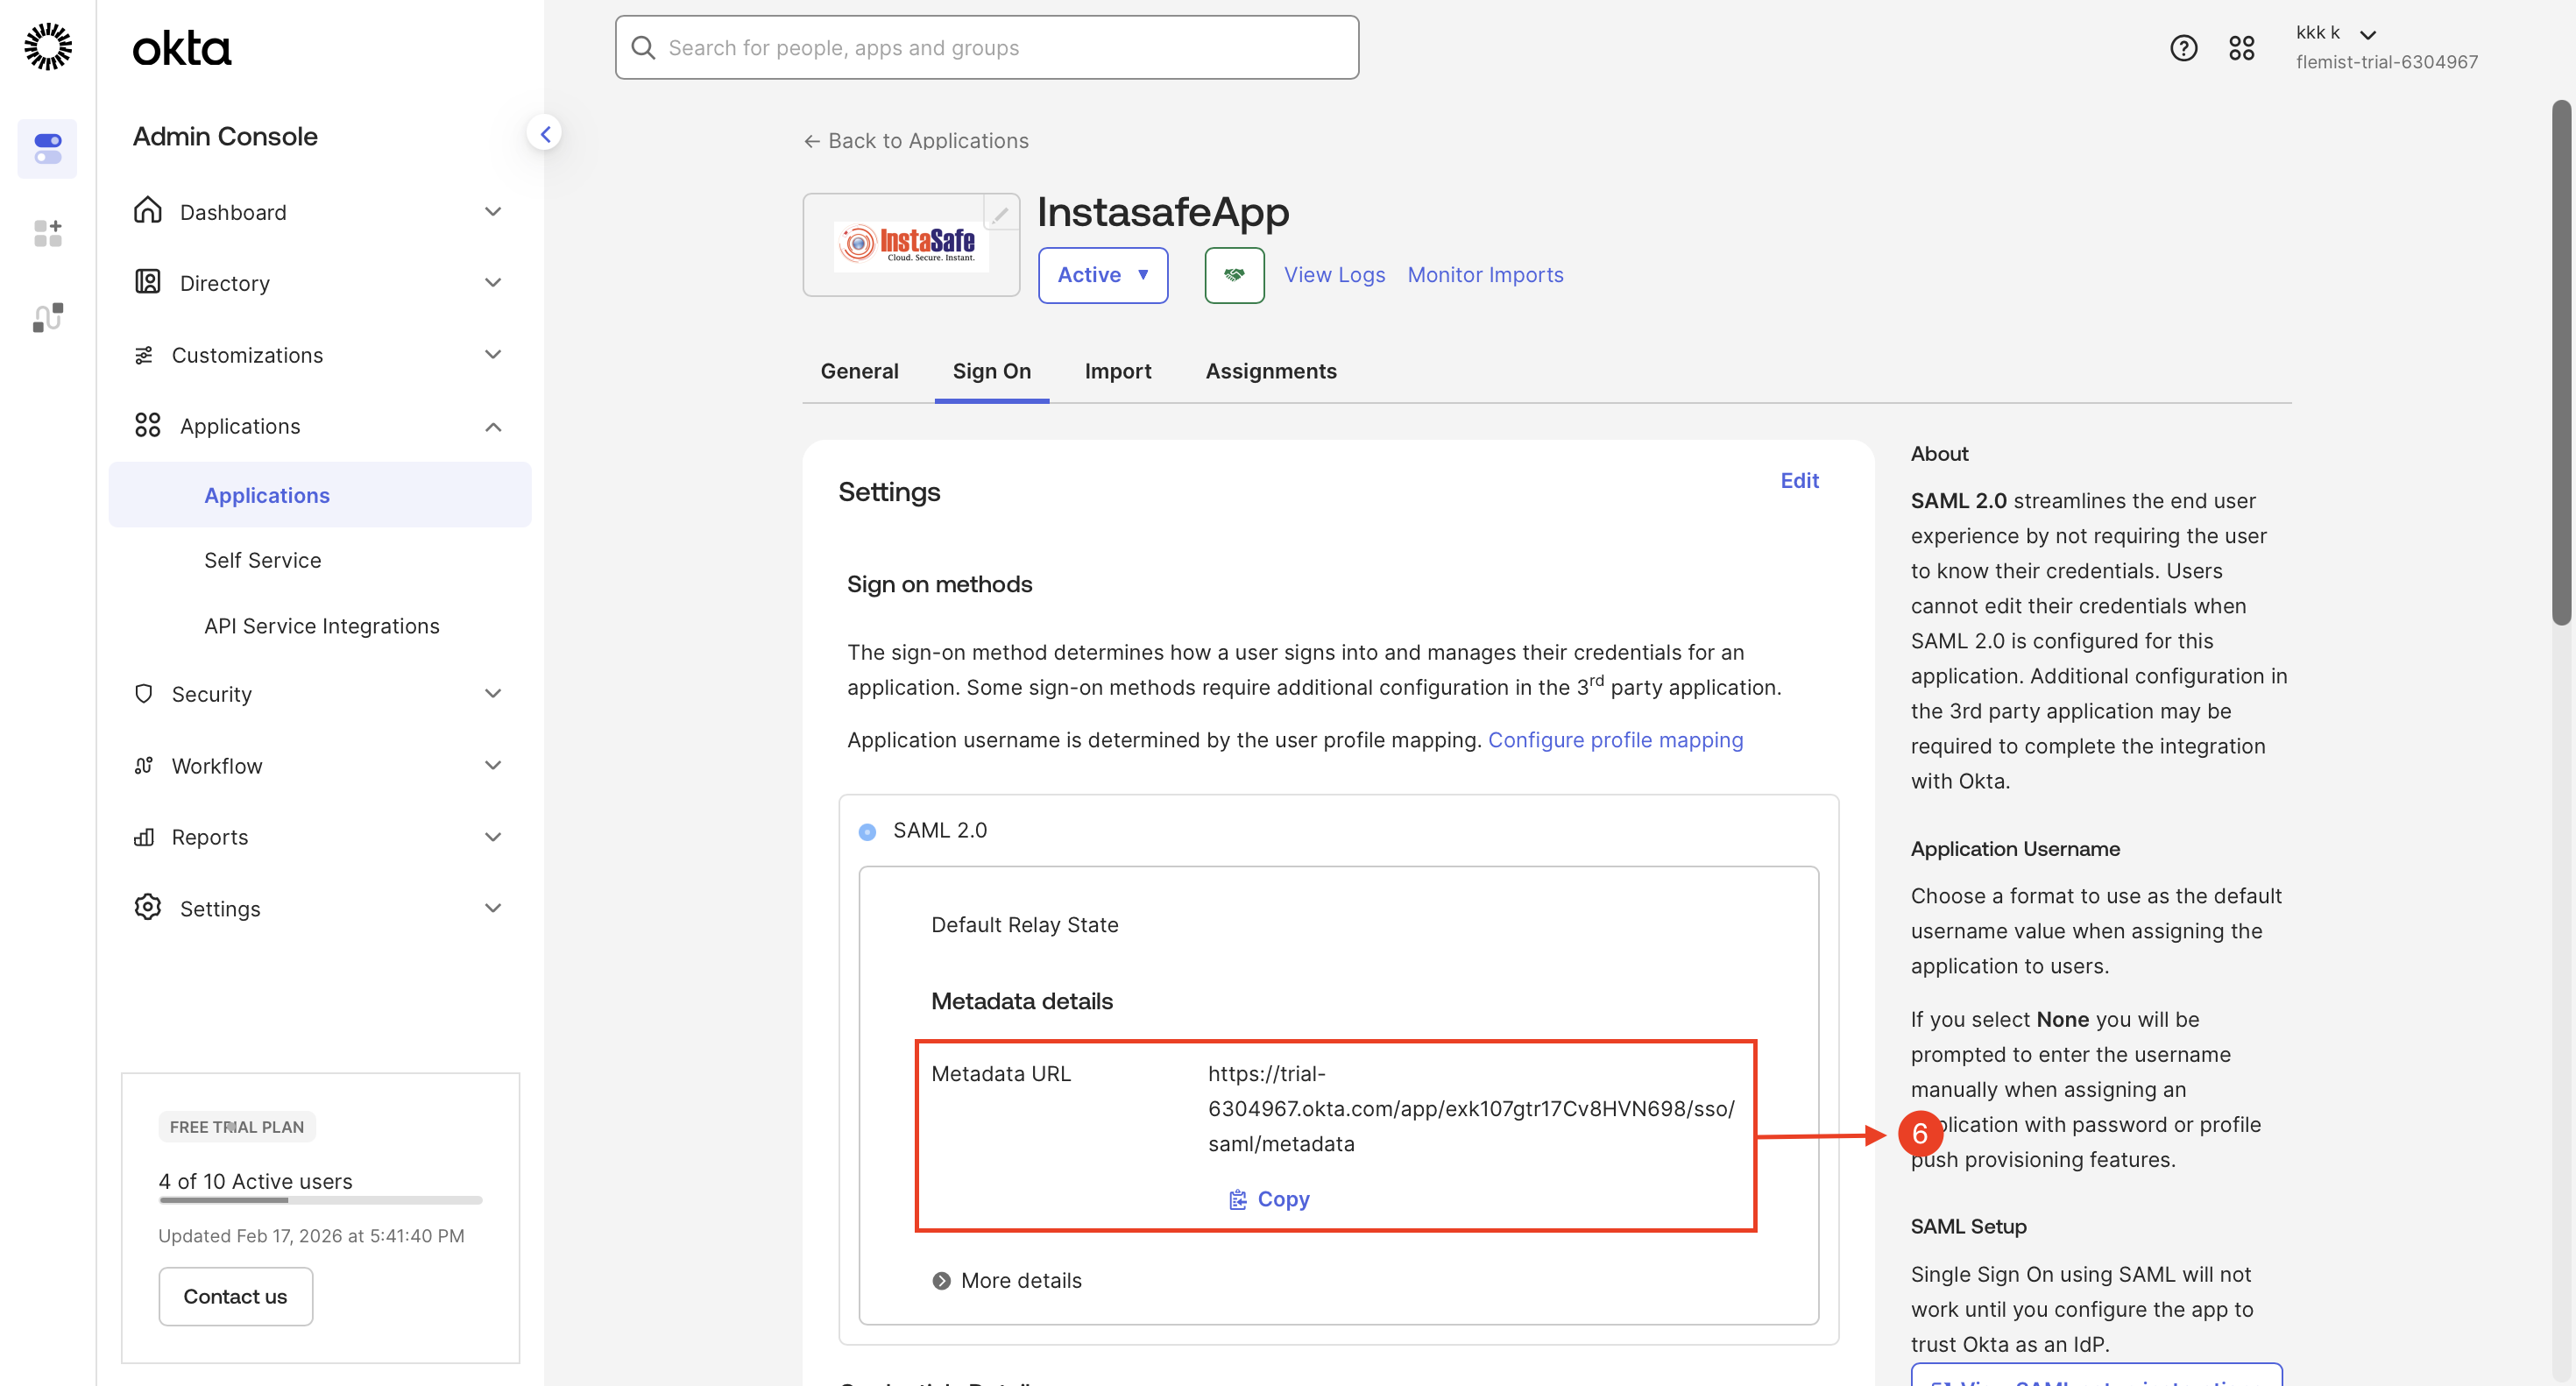Click the people and apps search field
Screen dimensions: 2576x1386
[x=987, y=48]
